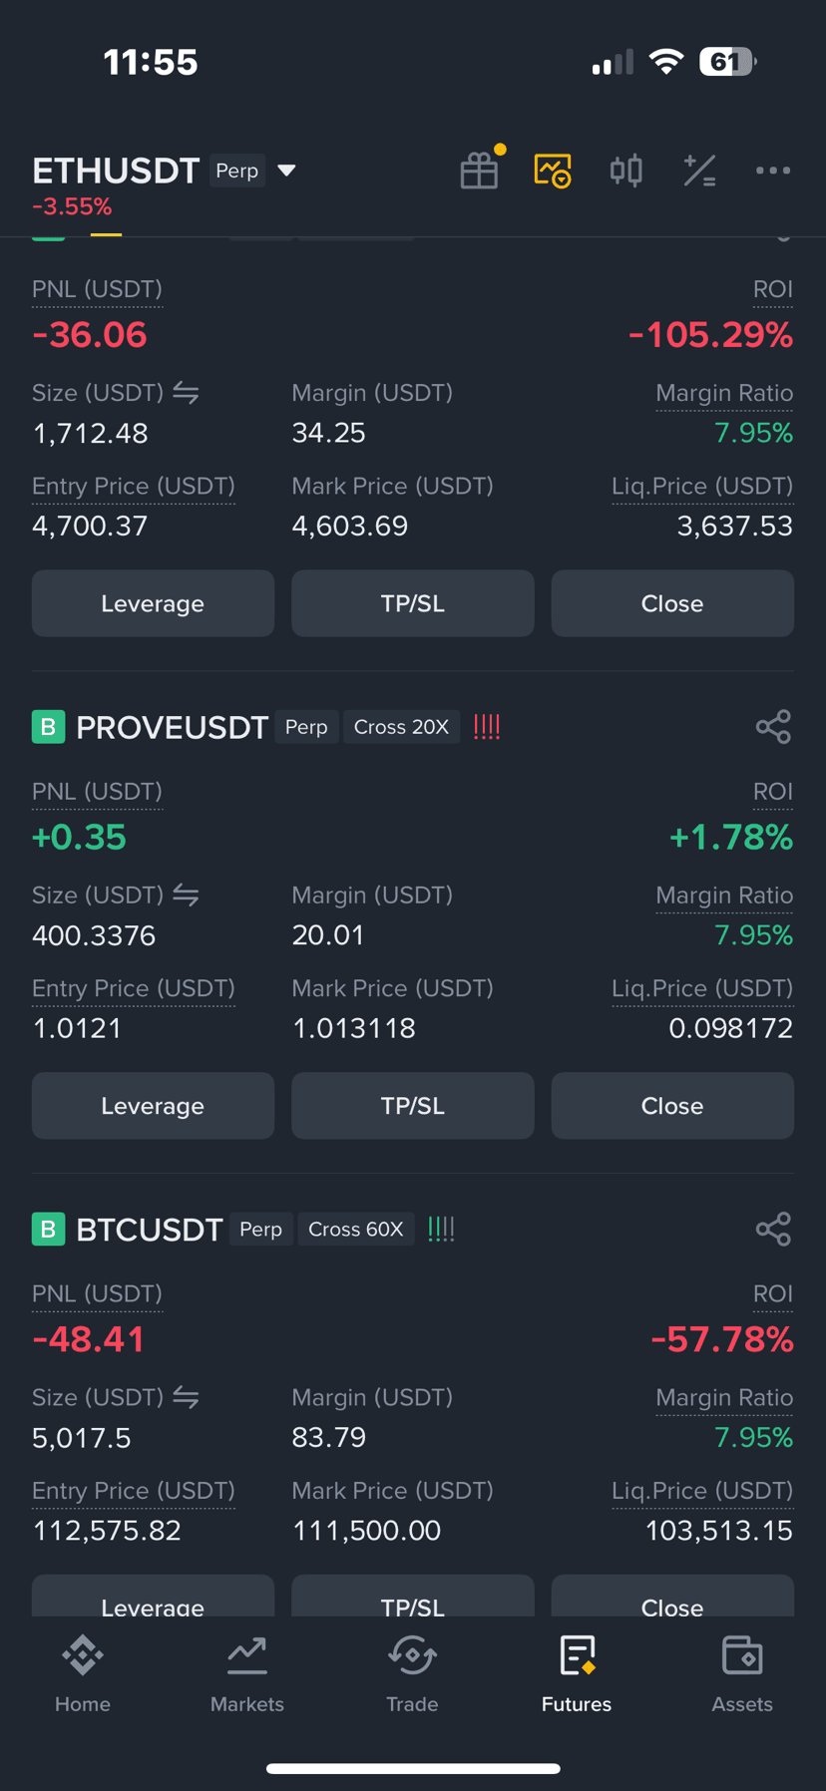
Task: Open the candlestick chart icon
Action: click(625, 171)
